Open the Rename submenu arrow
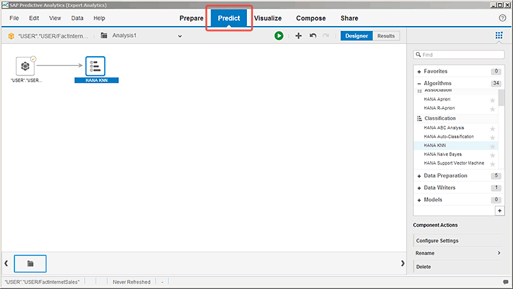Screen dimensions: 513x289 499,253
